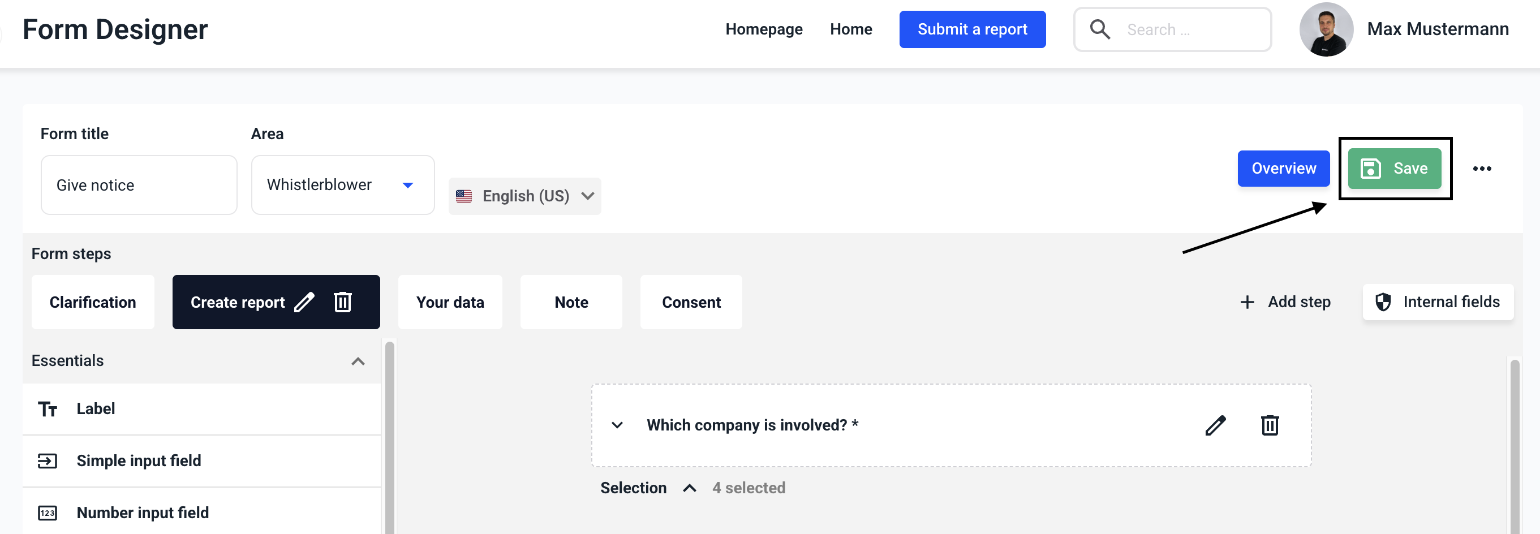Viewport: 1540px width, 534px height.
Task: Expand the 'Which company is involved?' question chevron
Action: coord(617,425)
